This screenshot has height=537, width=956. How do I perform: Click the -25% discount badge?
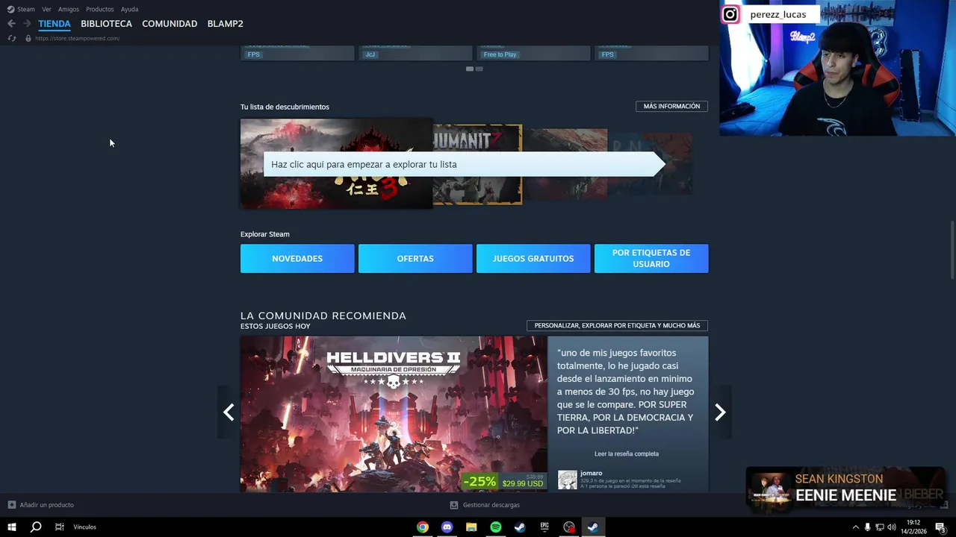[479, 482]
